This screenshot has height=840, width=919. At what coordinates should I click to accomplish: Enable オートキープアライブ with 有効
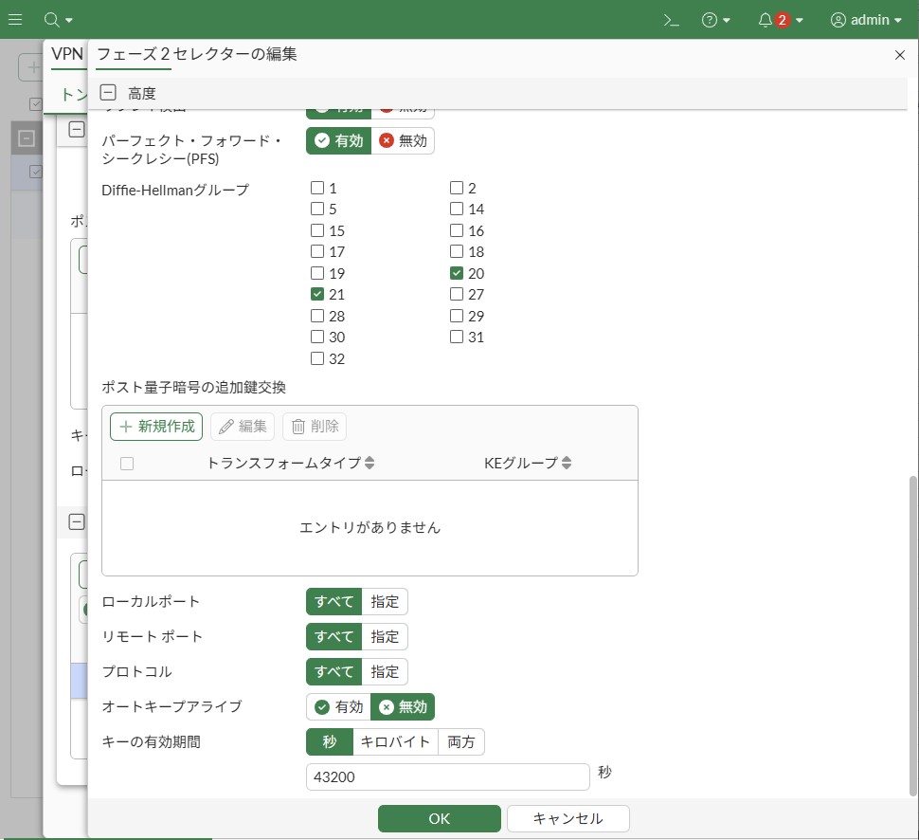pyautogui.click(x=338, y=707)
